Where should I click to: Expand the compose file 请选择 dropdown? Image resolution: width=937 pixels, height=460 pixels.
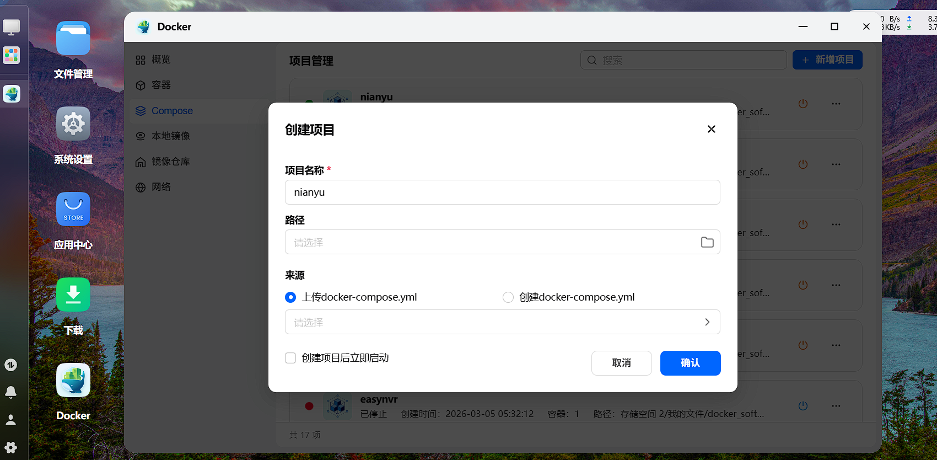(503, 322)
